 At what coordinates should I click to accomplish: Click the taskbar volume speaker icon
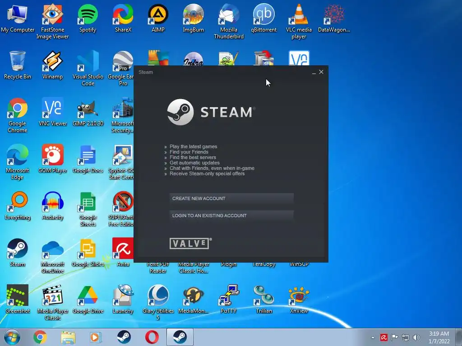pos(416,337)
